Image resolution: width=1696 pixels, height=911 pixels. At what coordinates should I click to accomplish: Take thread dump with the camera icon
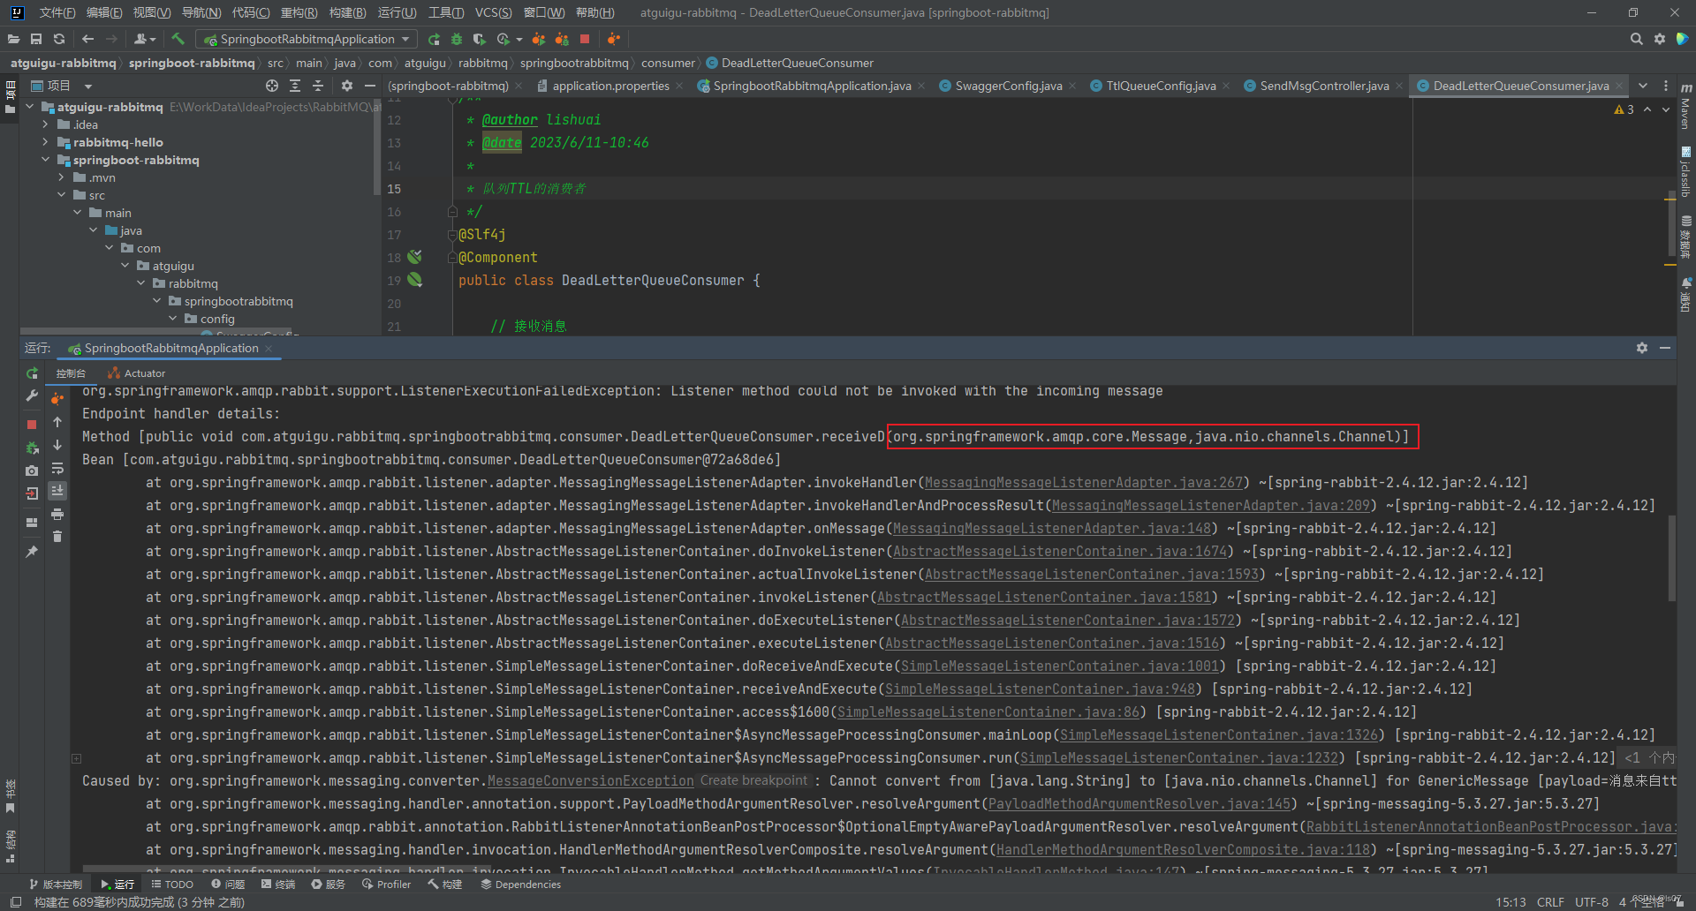(32, 471)
